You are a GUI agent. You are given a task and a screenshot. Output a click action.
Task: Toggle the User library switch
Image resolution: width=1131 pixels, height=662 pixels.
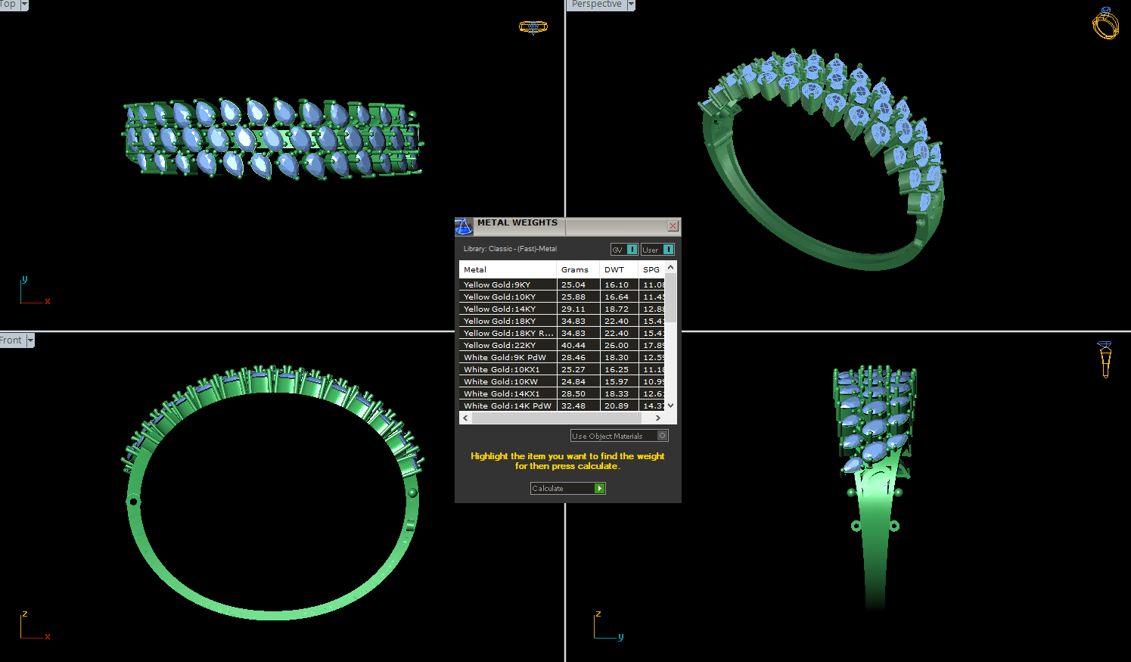click(x=668, y=250)
